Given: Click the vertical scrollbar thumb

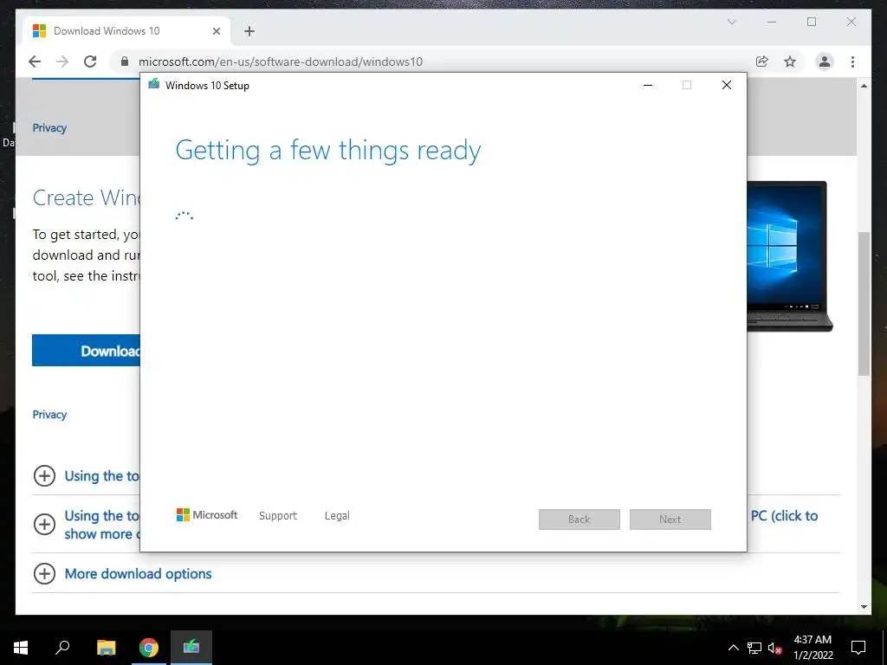Looking at the screenshot, I should tap(864, 304).
